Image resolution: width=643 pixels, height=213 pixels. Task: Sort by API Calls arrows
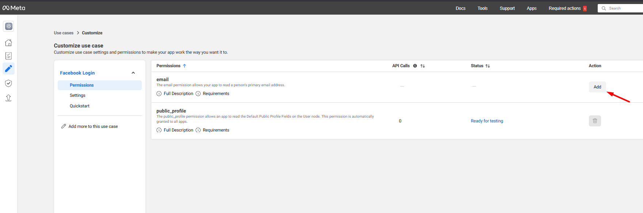coord(423,66)
